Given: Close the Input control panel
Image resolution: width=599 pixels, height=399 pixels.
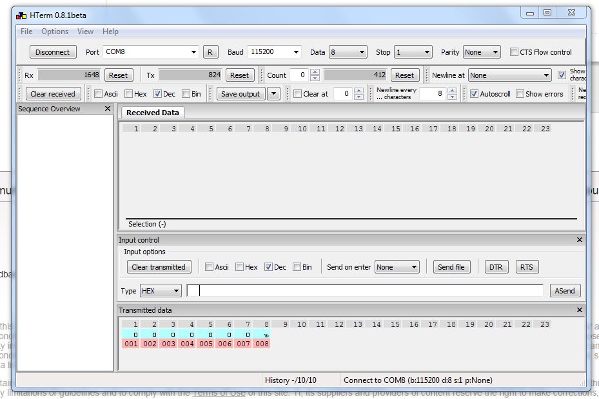Looking at the screenshot, I should point(578,240).
